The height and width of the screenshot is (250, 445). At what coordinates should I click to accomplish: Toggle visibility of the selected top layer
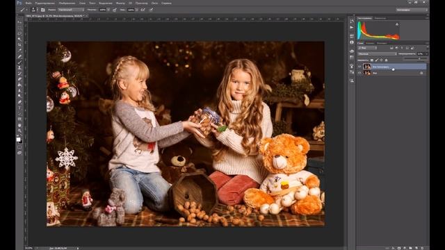[x=359, y=67]
